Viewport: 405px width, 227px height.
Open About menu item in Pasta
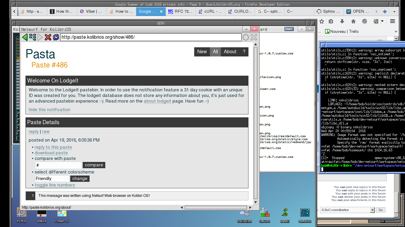point(230,52)
